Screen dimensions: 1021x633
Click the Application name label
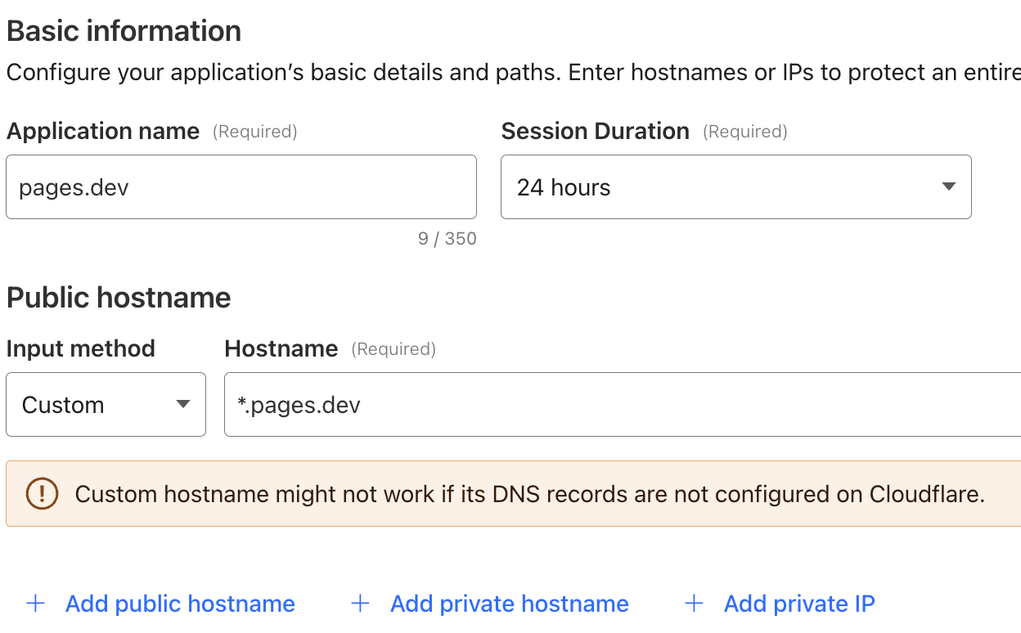103,132
